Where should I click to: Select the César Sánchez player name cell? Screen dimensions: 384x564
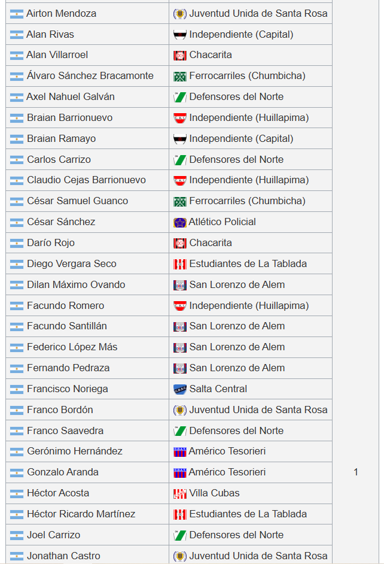(87, 222)
